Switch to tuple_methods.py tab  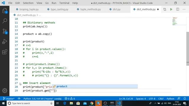click(89, 9)
